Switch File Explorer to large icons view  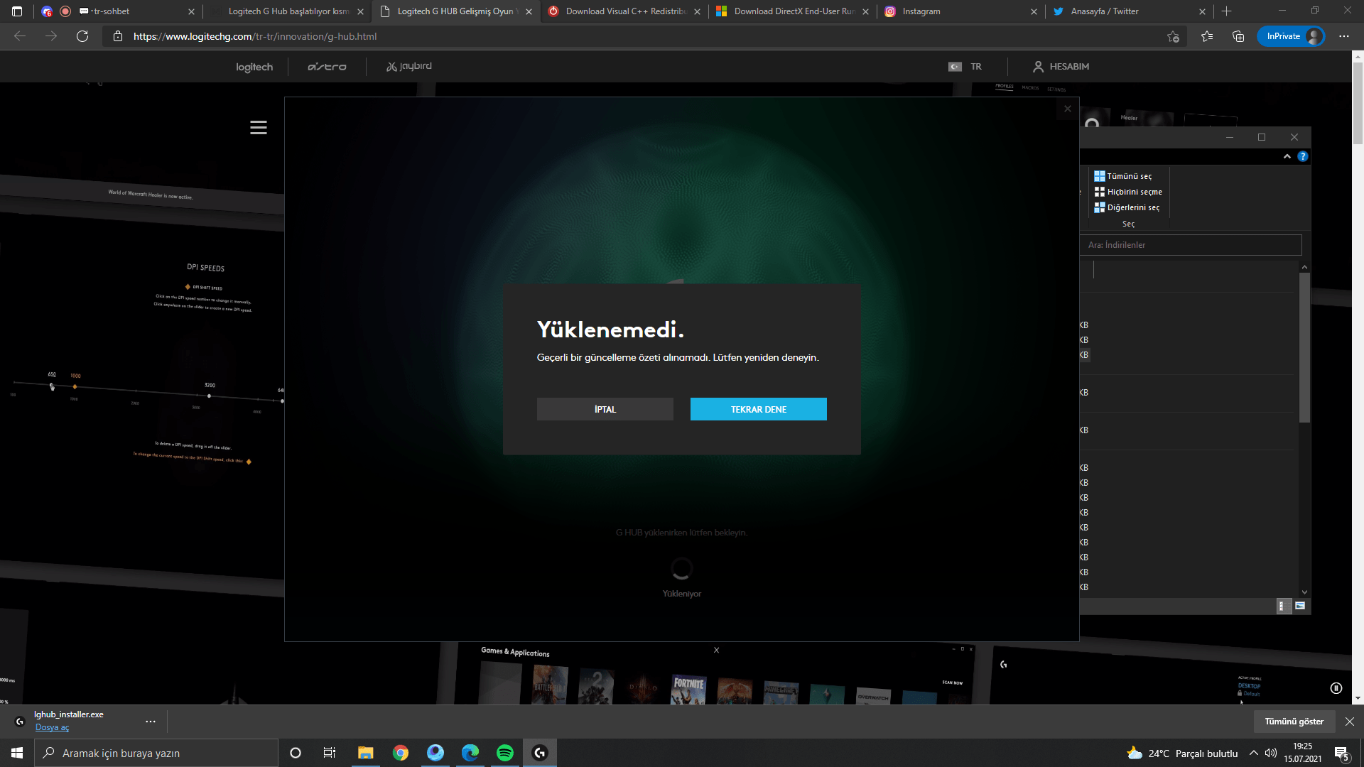point(1300,606)
